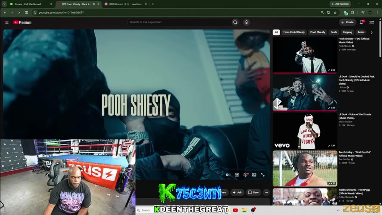Bookmark this page with the star

coord(335,13)
